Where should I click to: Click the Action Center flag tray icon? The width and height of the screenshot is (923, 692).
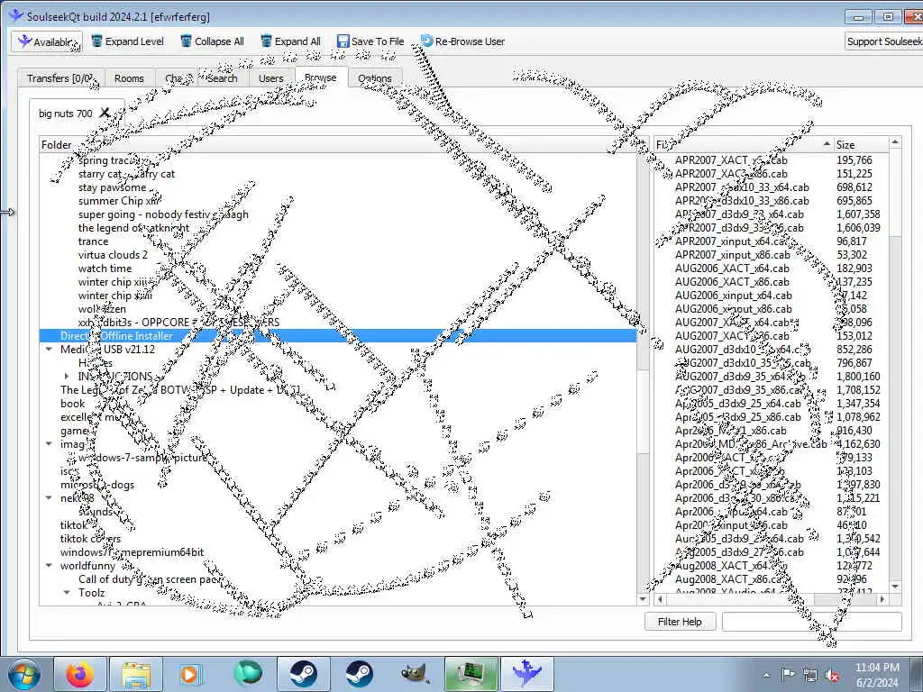click(x=788, y=674)
